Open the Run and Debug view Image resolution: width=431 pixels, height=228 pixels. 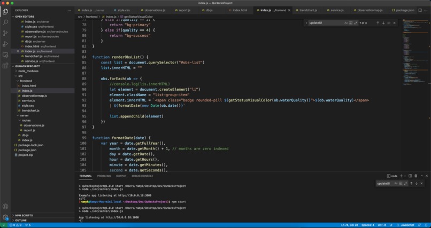click(x=5, y=44)
